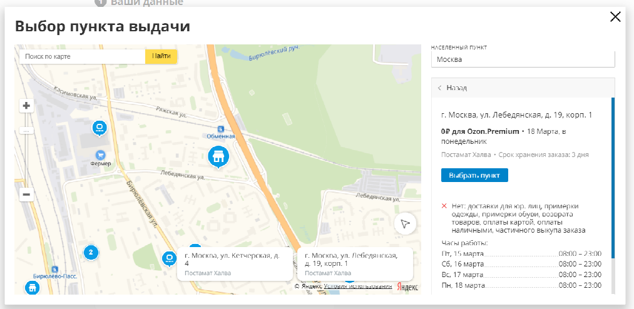Click the Выбрать пункт button

click(x=474, y=175)
